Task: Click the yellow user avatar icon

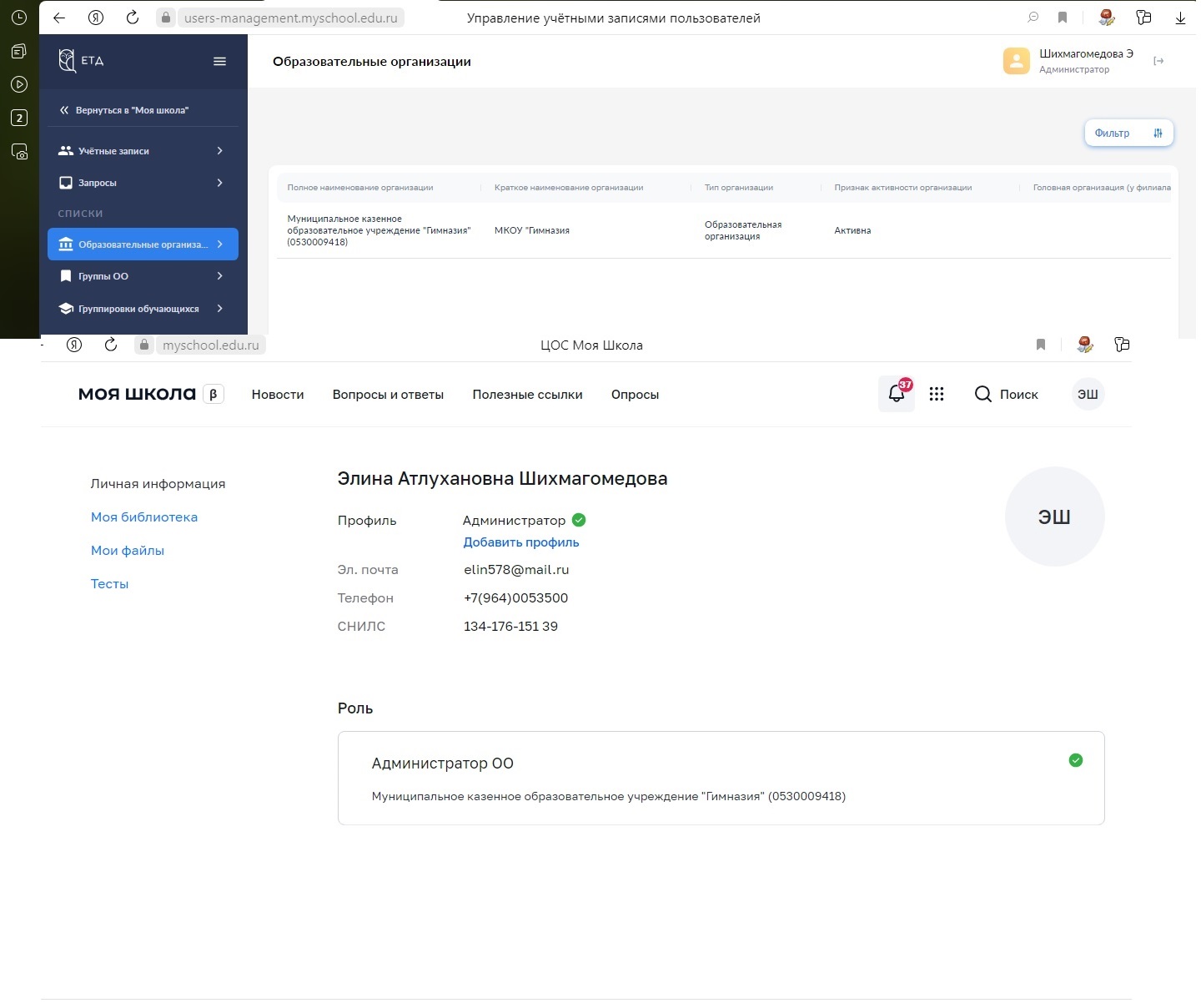Action: click(1017, 61)
